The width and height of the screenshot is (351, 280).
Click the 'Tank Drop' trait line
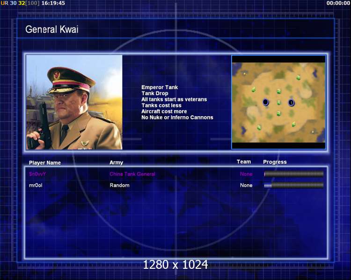(155, 93)
